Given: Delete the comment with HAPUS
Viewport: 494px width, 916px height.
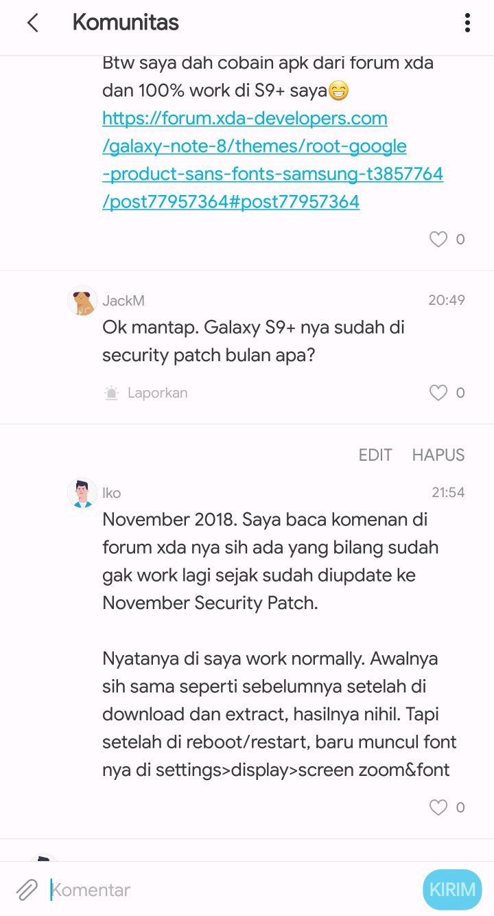Looking at the screenshot, I should [x=438, y=455].
